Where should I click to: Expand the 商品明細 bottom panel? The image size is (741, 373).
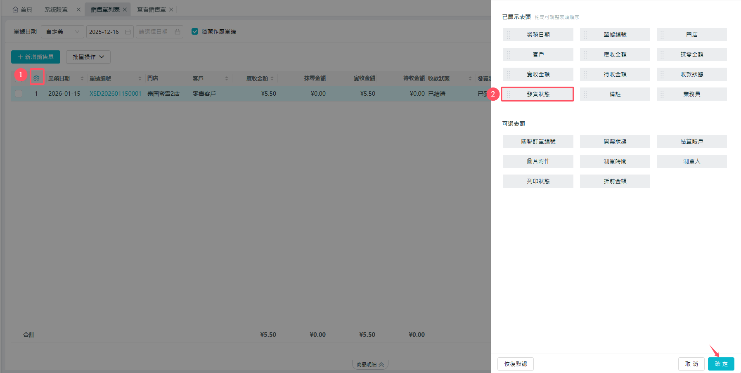[x=370, y=364]
